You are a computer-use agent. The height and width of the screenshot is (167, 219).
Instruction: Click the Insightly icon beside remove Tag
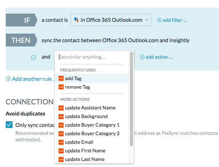[61, 87]
